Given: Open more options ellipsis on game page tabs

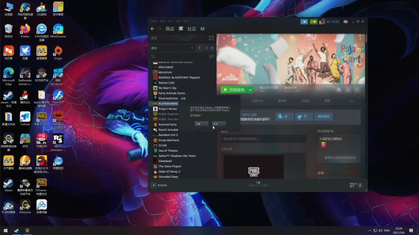Looking at the screenshot, I should point(351,101).
